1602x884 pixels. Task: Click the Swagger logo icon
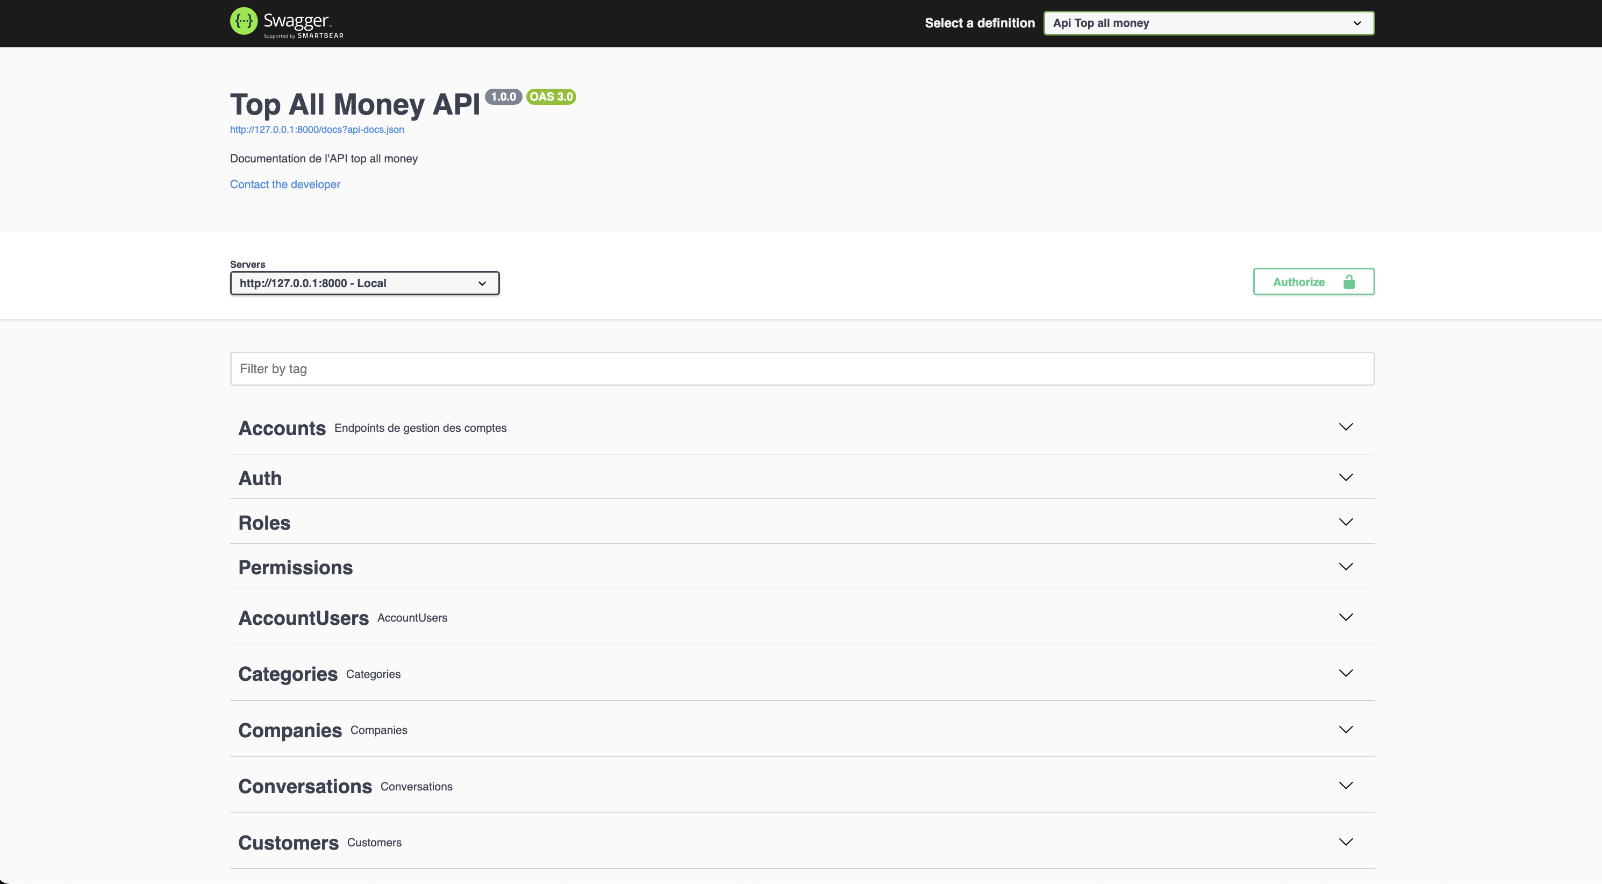coord(243,22)
